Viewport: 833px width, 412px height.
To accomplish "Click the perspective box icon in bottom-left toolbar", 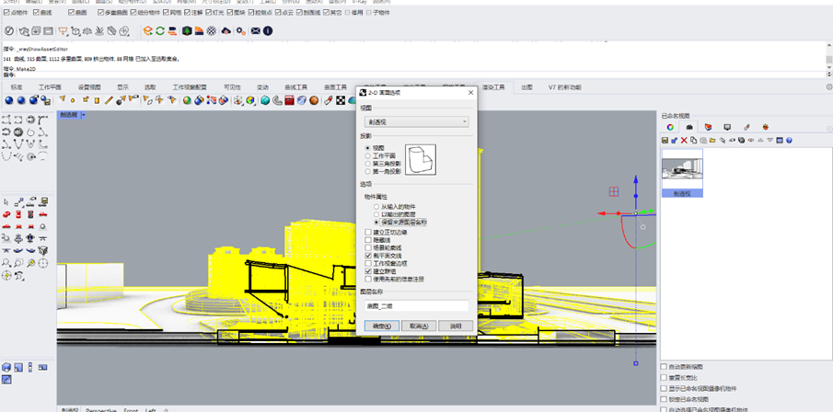I will (x=6, y=368).
